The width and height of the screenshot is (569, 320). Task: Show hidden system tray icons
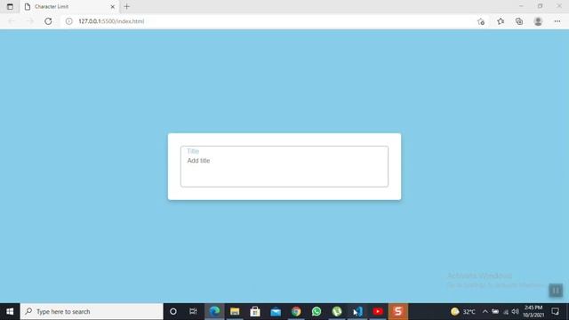pos(485,311)
